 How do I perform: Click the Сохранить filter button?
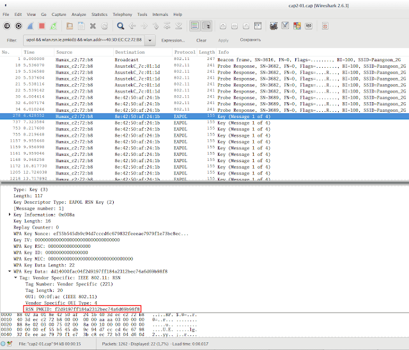pyautogui.click(x=251, y=40)
